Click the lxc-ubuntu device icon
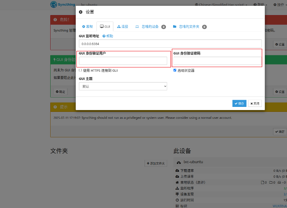This screenshot has height=208, width=287. pos(179,162)
